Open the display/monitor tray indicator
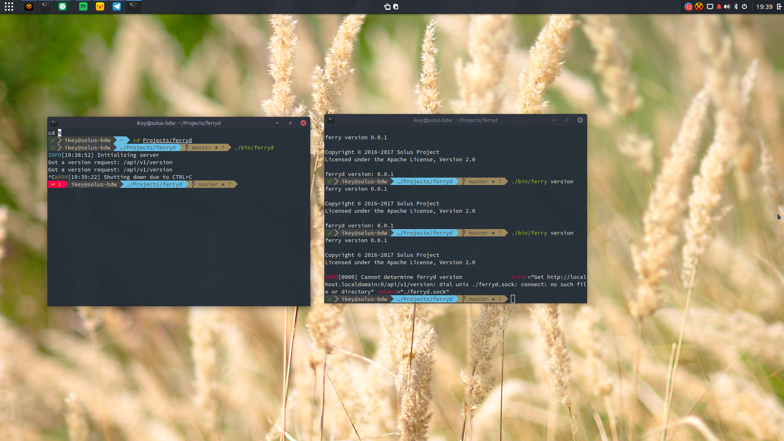784x441 pixels. [x=710, y=7]
